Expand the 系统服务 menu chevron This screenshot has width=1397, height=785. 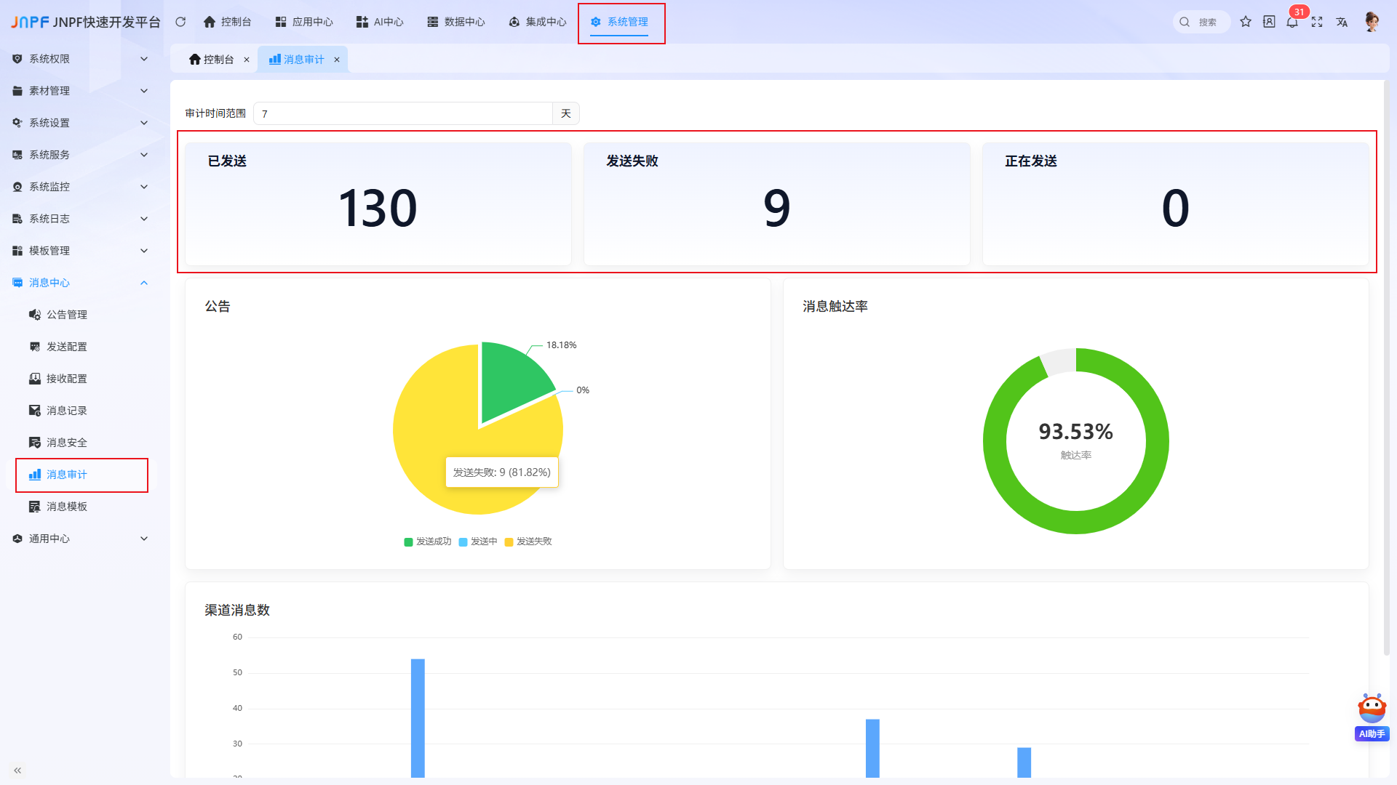pyautogui.click(x=144, y=155)
